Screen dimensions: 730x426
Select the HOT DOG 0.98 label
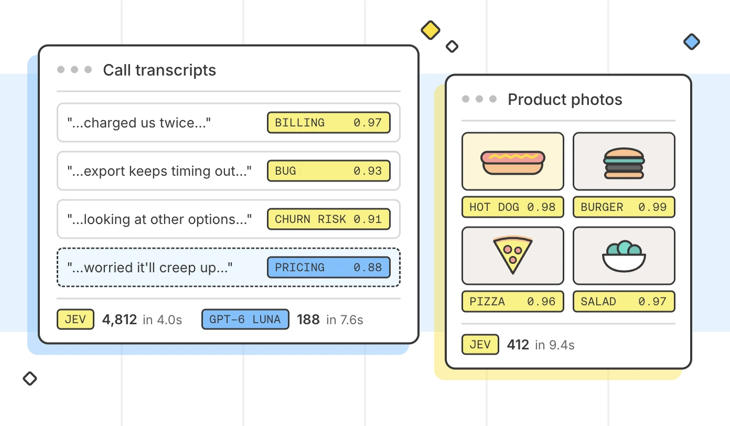[513, 207]
